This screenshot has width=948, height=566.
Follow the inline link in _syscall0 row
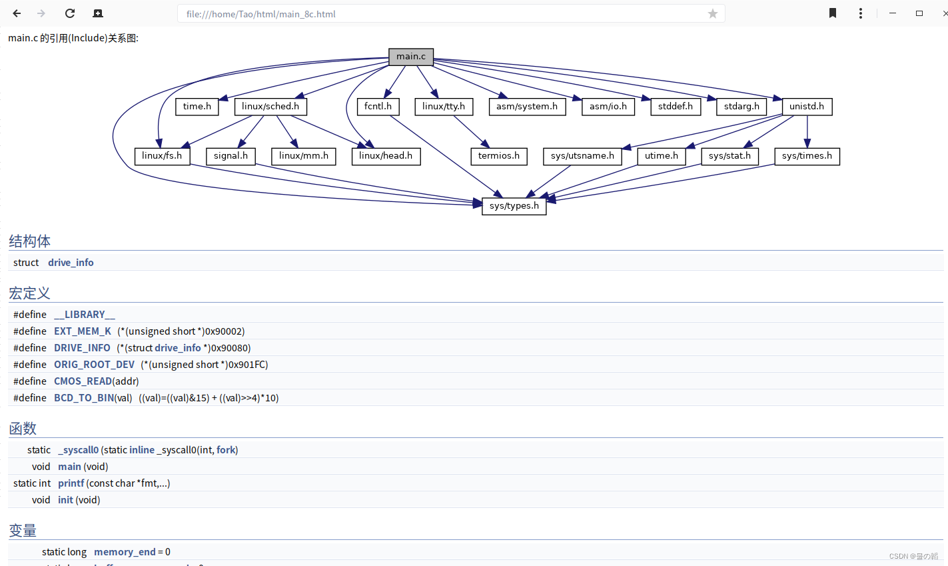(142, 450)
